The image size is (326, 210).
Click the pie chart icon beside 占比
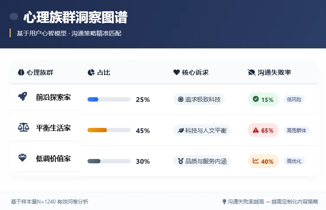coord(91,73)
